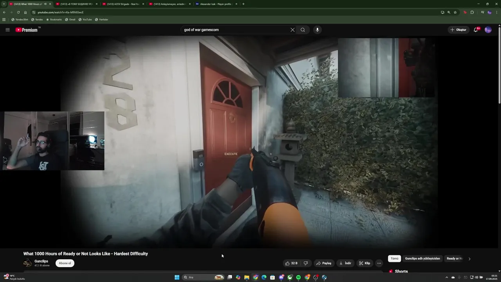
Task: Select the Tümü filter chip
Action: pos(395,258)
